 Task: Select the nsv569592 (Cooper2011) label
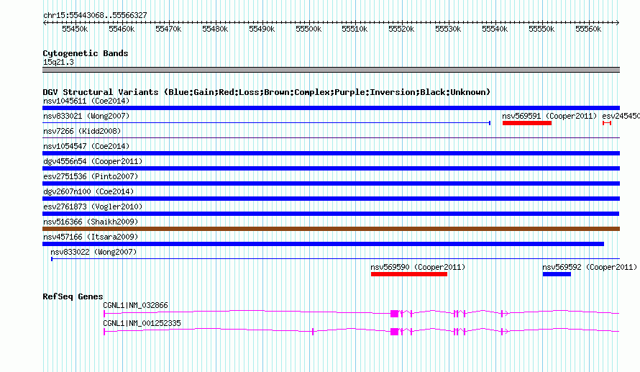590,267
